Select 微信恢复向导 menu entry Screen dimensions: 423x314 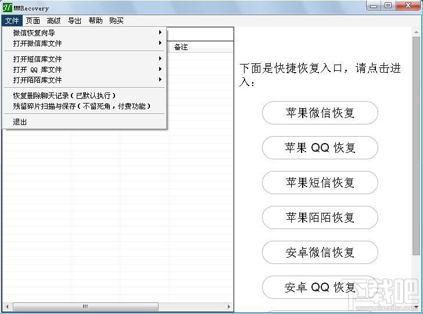click(x=84, y=33)
